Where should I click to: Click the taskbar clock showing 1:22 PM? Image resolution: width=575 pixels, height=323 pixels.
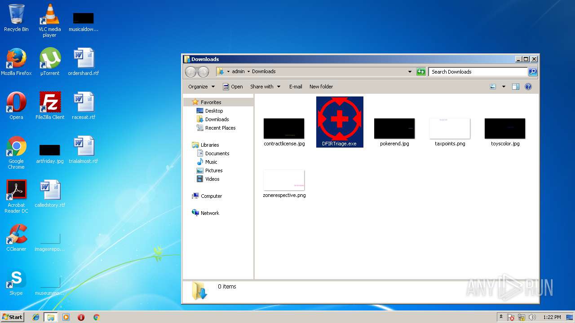(552, 317)
